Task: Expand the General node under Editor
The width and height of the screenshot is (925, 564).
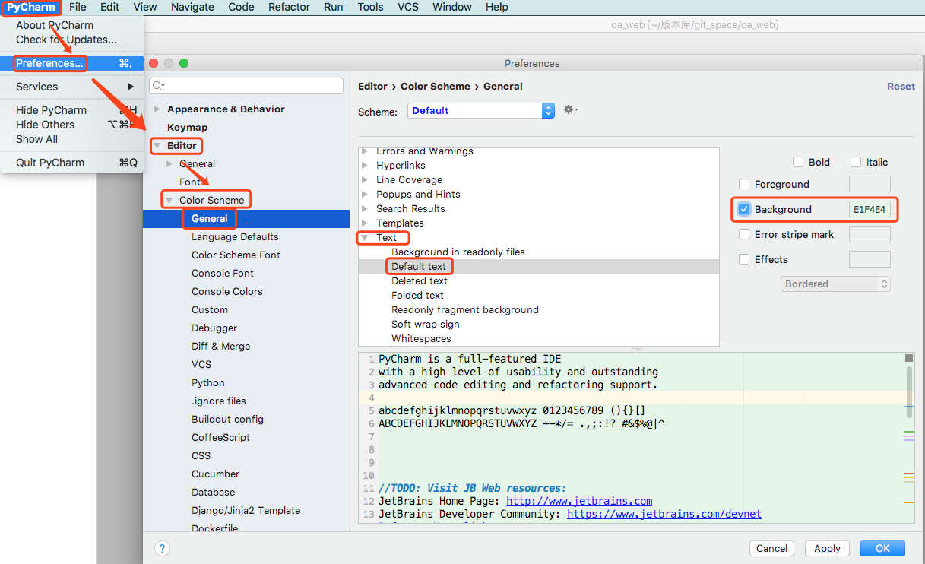Action: tap(169, 163)
